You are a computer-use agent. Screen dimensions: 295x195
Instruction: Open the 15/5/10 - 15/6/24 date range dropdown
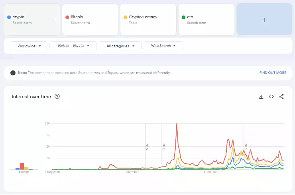[x=73, y=46]
